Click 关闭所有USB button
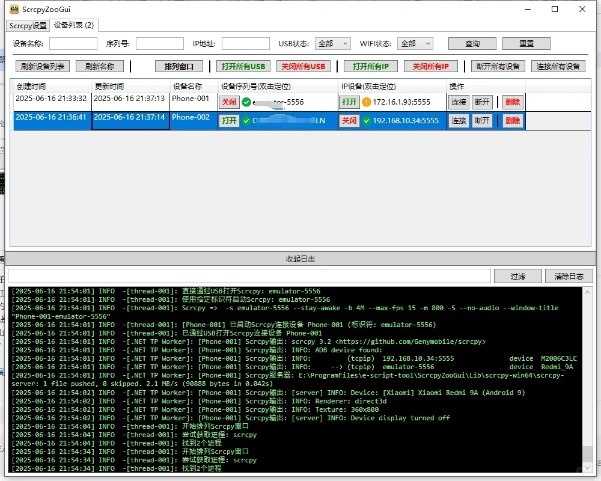The image size is (601, 481). 303,66
